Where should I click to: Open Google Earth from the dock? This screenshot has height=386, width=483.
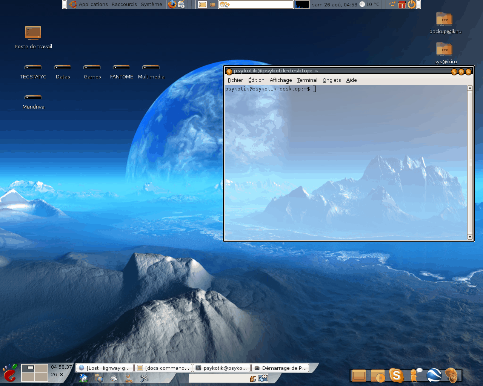pos(433,375)
